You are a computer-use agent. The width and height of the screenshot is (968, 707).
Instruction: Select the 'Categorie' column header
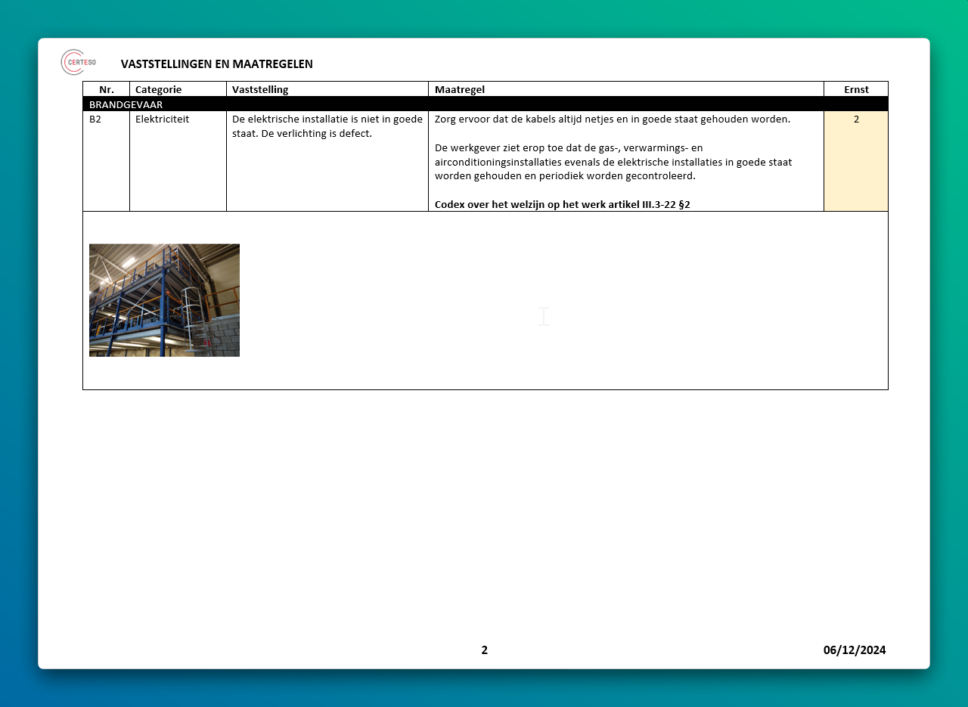[x=158, y=89]
